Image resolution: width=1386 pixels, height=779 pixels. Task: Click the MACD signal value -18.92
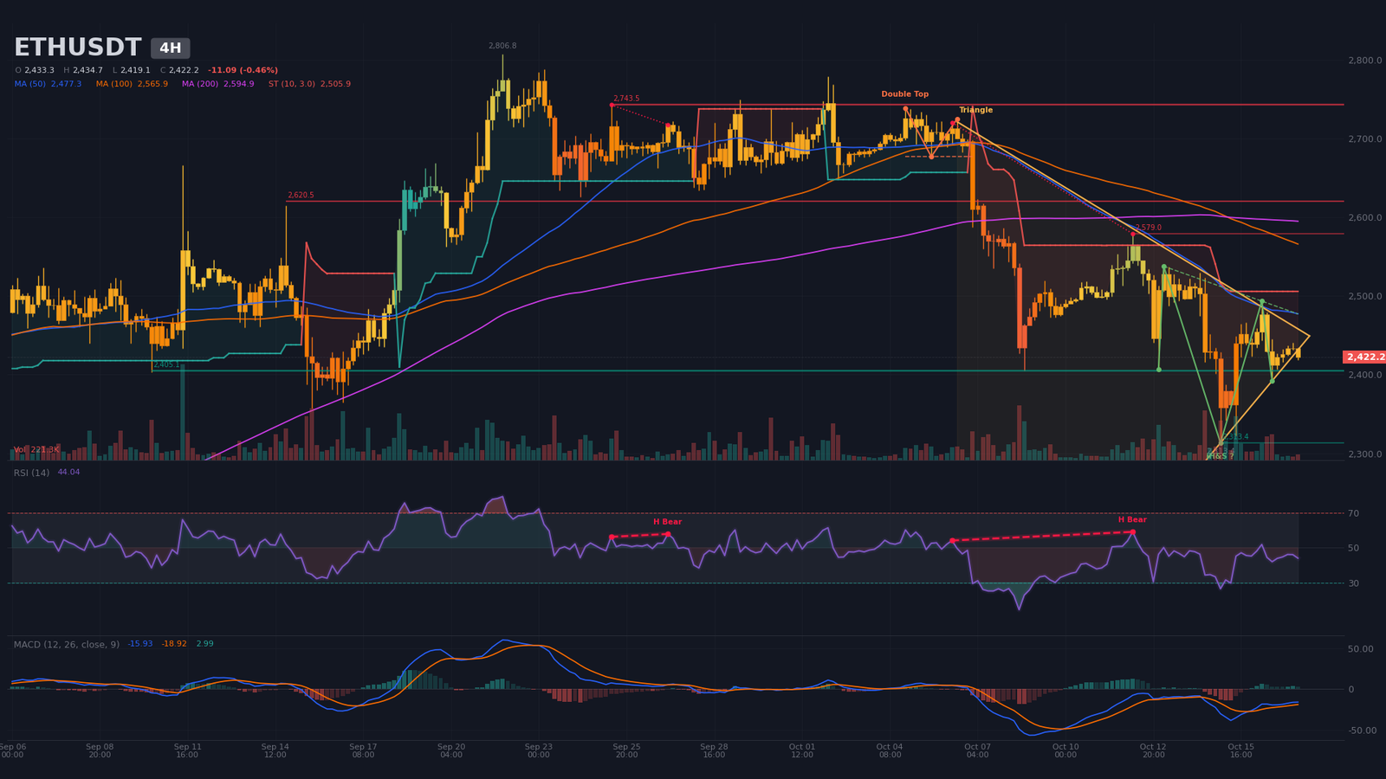[174, 644]
